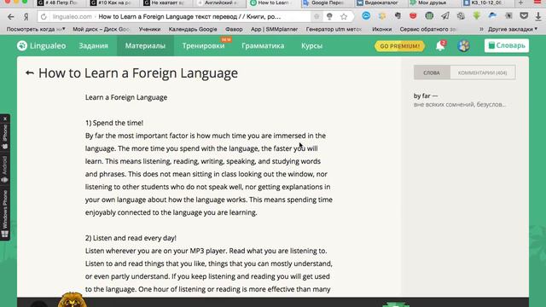Screen dimensions: 546x307
Task: Open the Pocket extension icon
Action: click(x=524, y=16)
